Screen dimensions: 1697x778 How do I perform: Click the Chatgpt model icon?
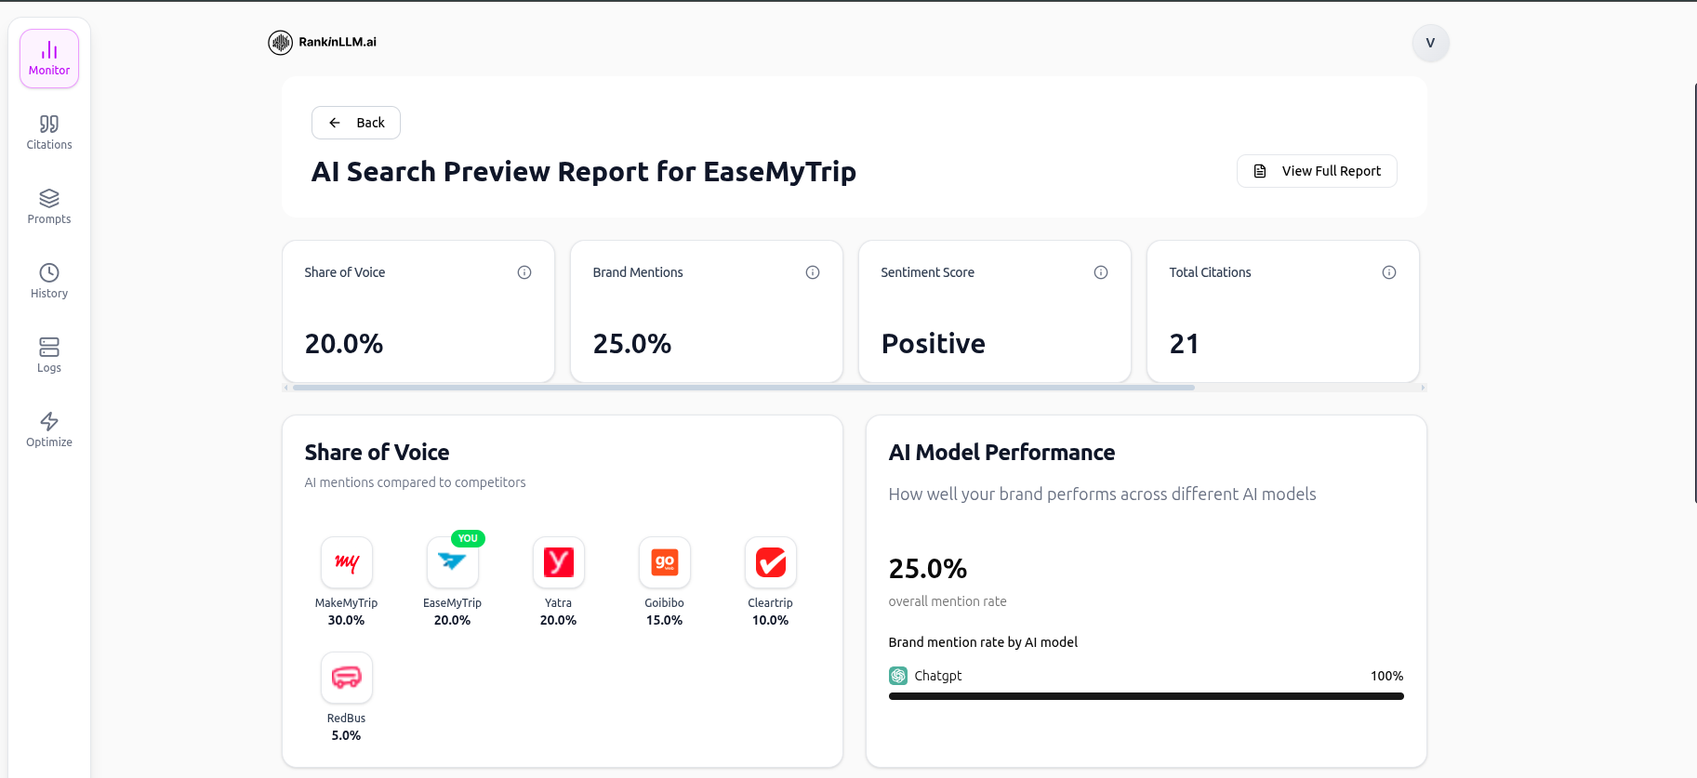(x=898, y=676)
